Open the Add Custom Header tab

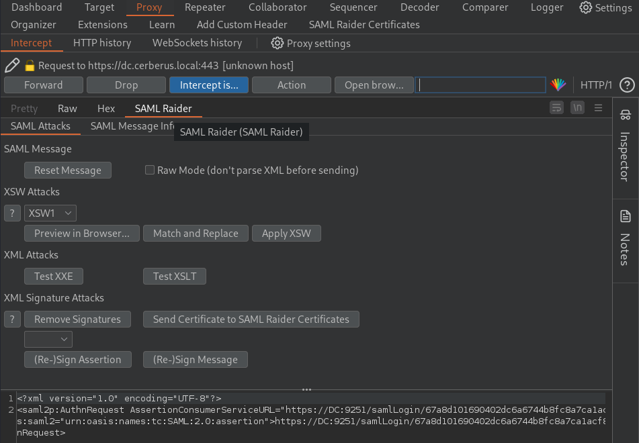pos(242,25)
